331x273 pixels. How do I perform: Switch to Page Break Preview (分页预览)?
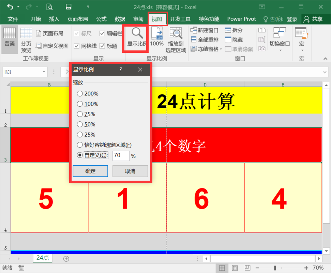[26, 40]
